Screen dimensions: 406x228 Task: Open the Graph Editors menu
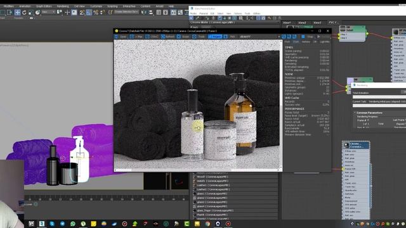click(x=44, y=6)
